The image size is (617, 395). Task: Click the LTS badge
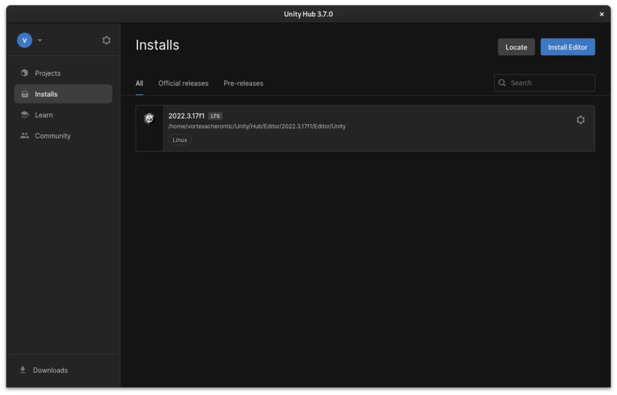(x=215, y=116)
